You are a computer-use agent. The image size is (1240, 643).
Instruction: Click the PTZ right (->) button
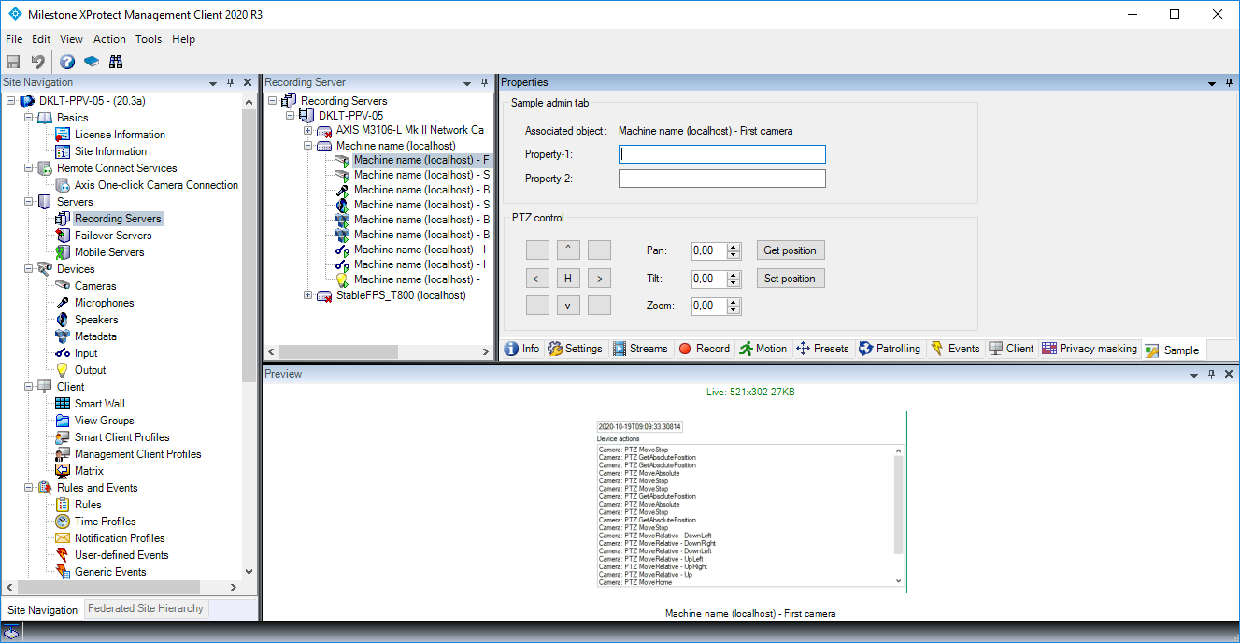(599, 278)
